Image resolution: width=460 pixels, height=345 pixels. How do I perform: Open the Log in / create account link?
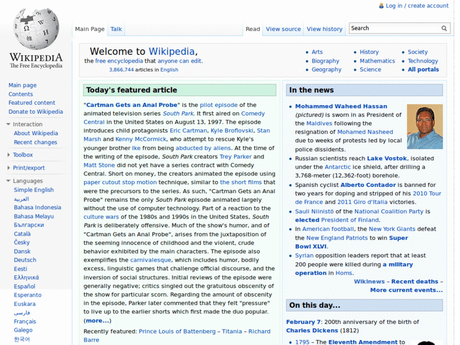[417, 6]
